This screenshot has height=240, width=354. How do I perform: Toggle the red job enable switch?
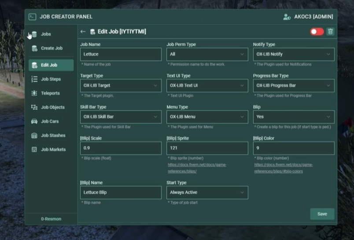pos(317,32)
